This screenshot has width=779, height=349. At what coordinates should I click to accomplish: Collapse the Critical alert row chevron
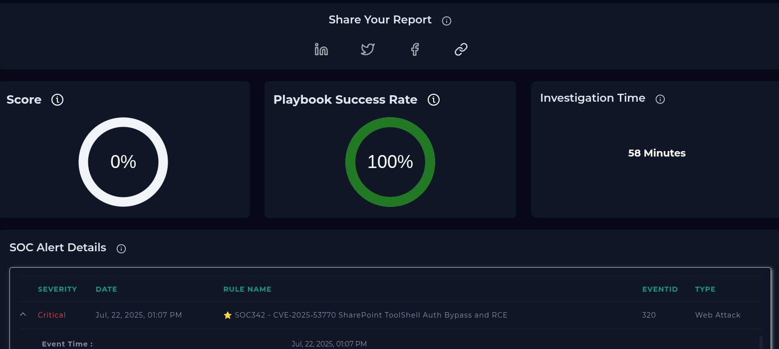[23, 315]
